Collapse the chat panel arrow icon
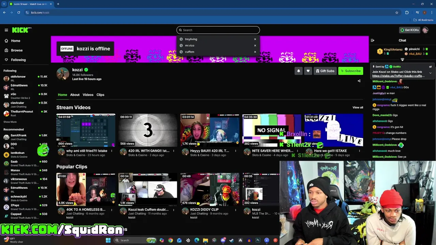The image size is (436, 245). 372,40
